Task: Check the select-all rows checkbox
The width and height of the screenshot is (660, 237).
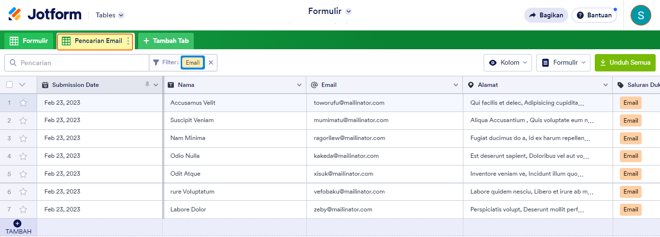Action: pos(10,85)
